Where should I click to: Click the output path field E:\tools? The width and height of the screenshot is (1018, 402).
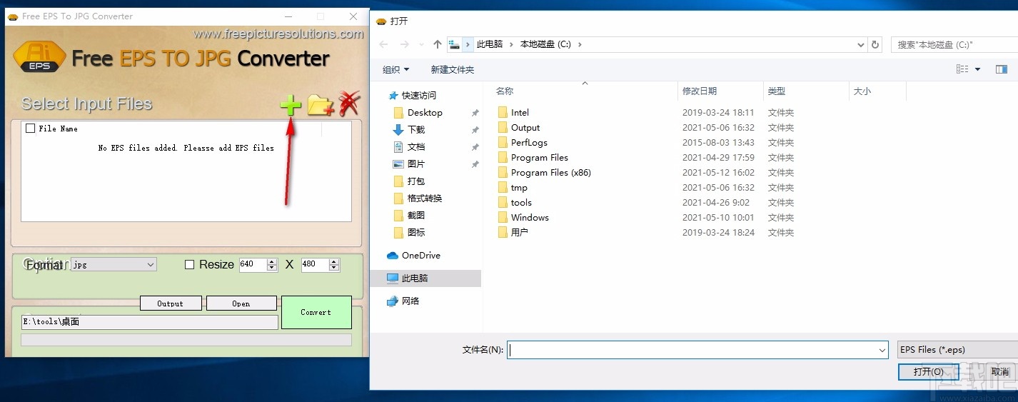tap(150, 322)
